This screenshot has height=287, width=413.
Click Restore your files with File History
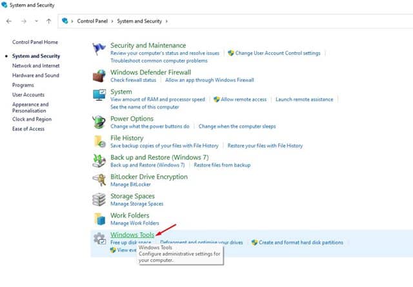click(x=265, y=146)
